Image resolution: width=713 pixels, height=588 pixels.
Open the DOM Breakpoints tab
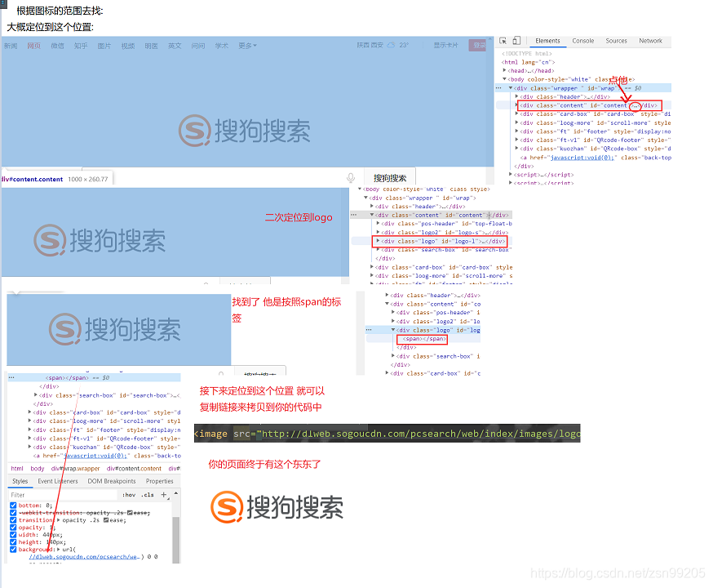pos(112,481)
